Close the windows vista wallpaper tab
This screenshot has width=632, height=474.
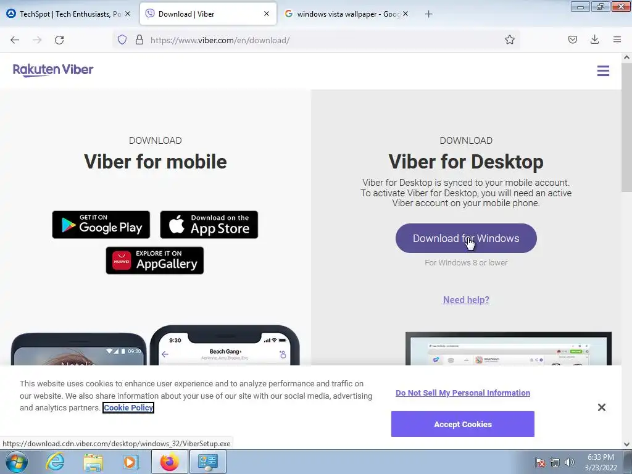pos(405,14)
